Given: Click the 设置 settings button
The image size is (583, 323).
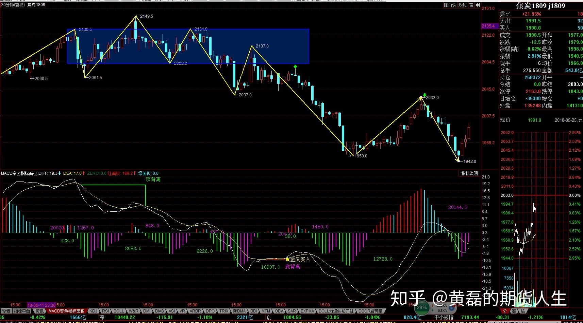Looking at the screenshot, I should [6, 311].
